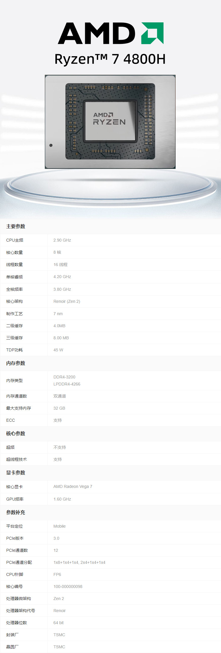The image size is (221, 653).
Task: Click the 内存类型 label
Action: pos(14,380)
